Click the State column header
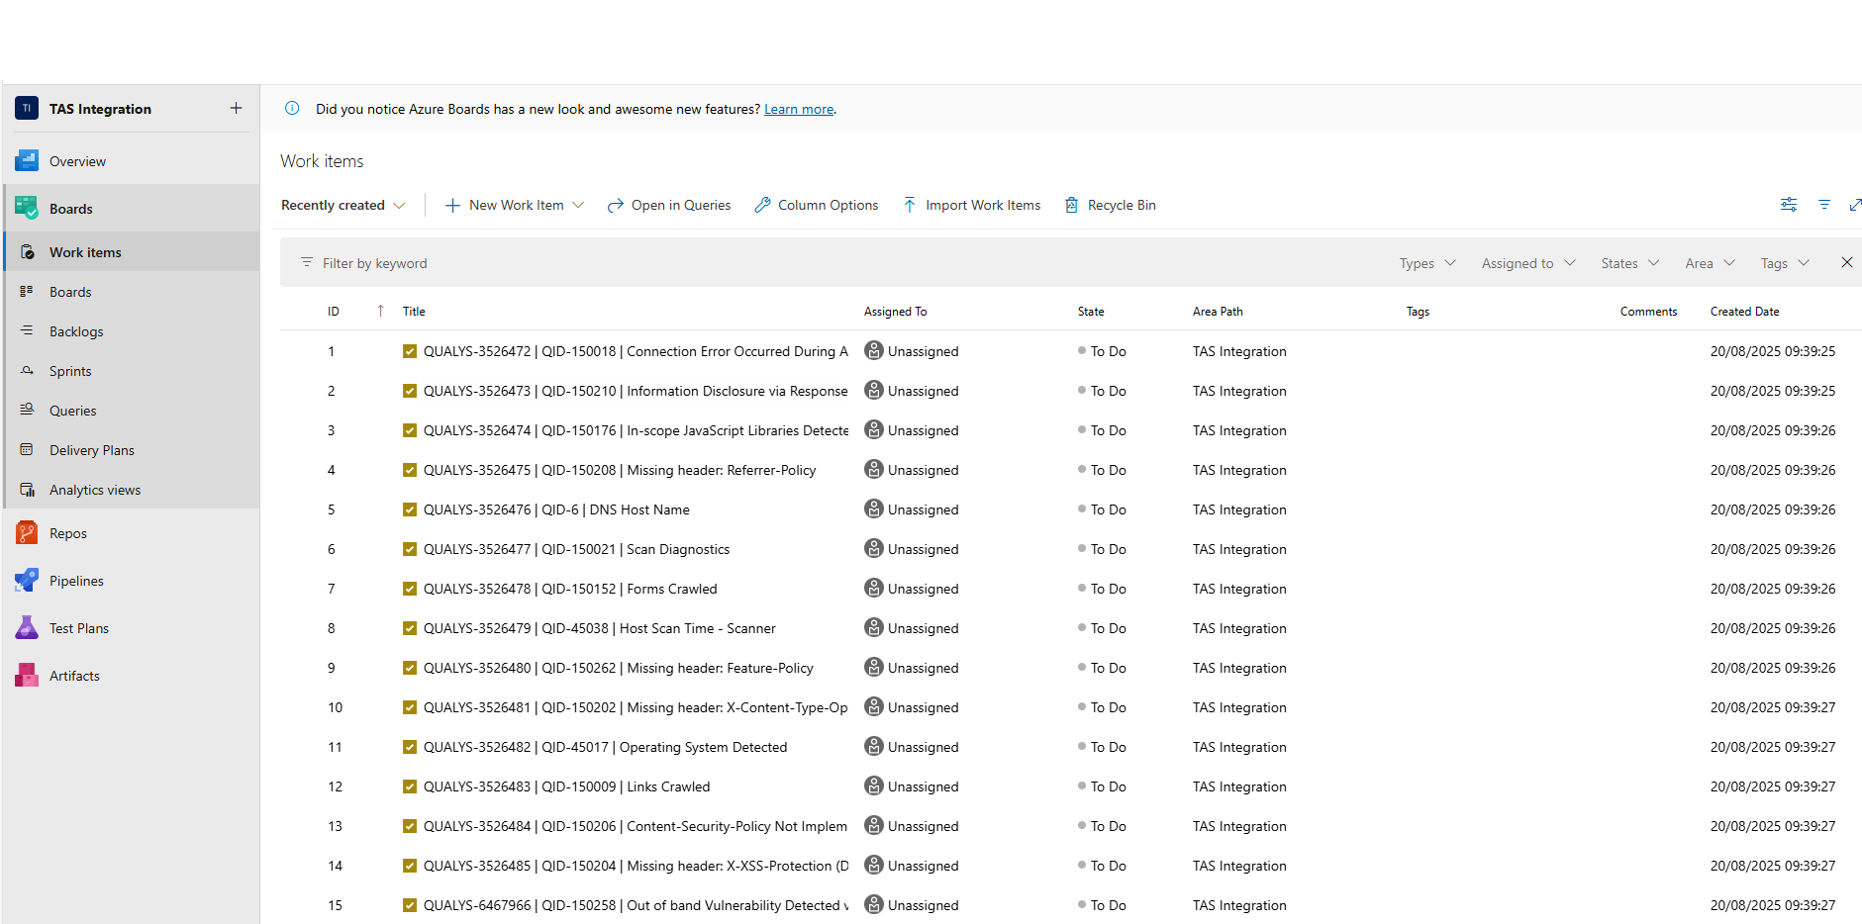Image resolution: width=1862 pixels, height=924 pixels. click(x=1091, y=311)
